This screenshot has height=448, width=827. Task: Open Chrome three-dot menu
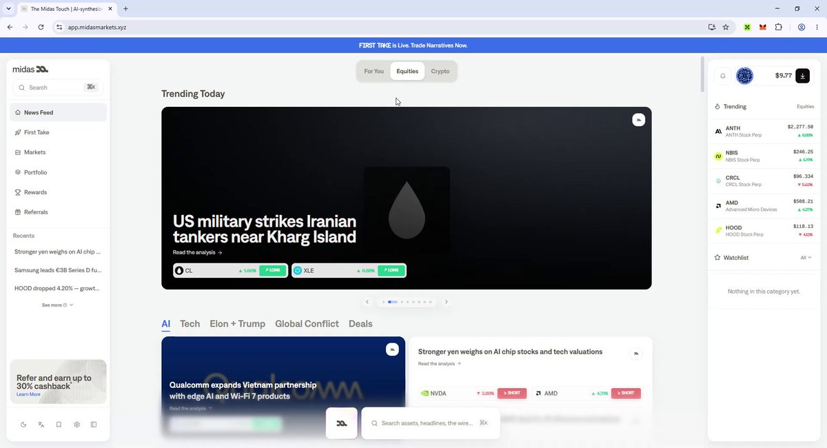[817, 27]
